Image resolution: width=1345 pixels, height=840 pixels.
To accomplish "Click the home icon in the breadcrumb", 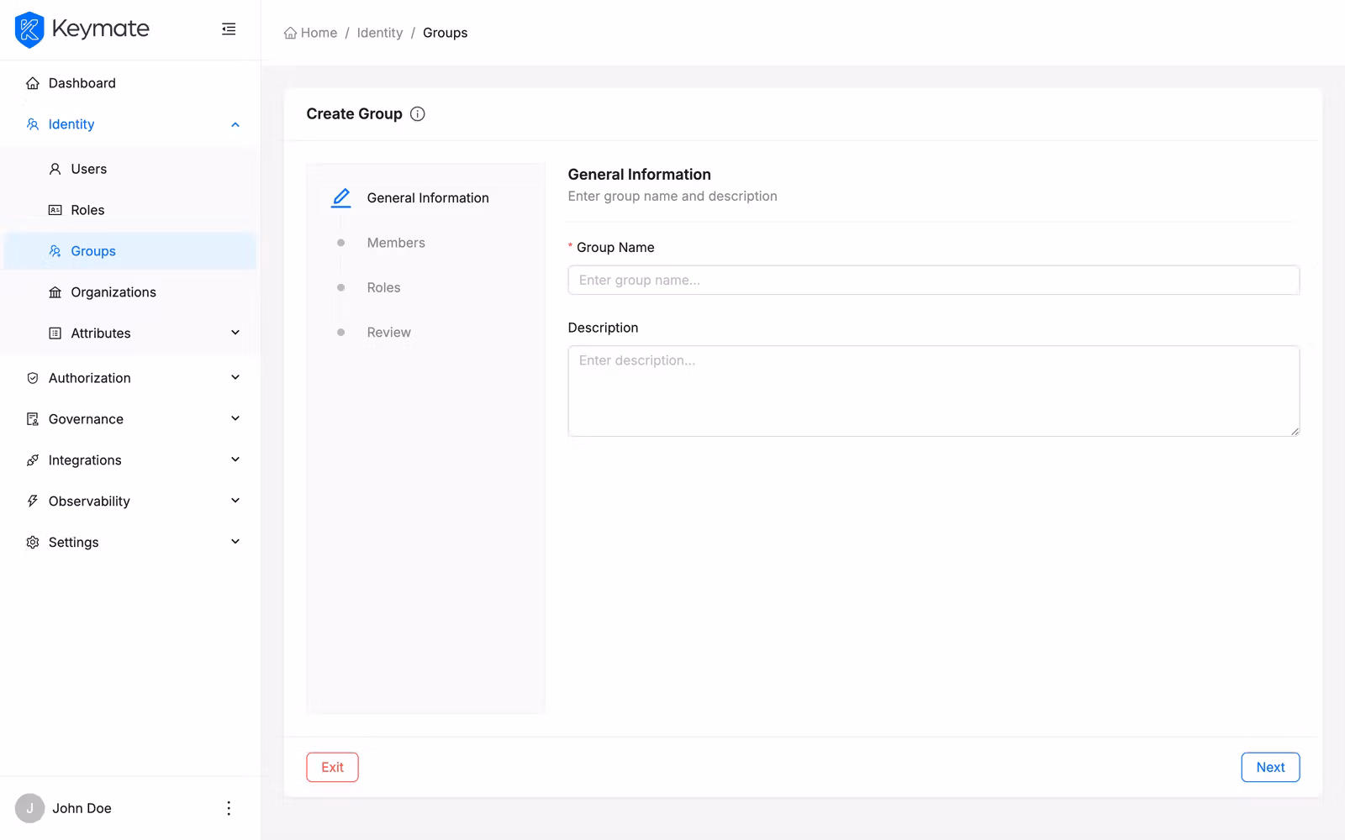I will [x=289, y=32].
